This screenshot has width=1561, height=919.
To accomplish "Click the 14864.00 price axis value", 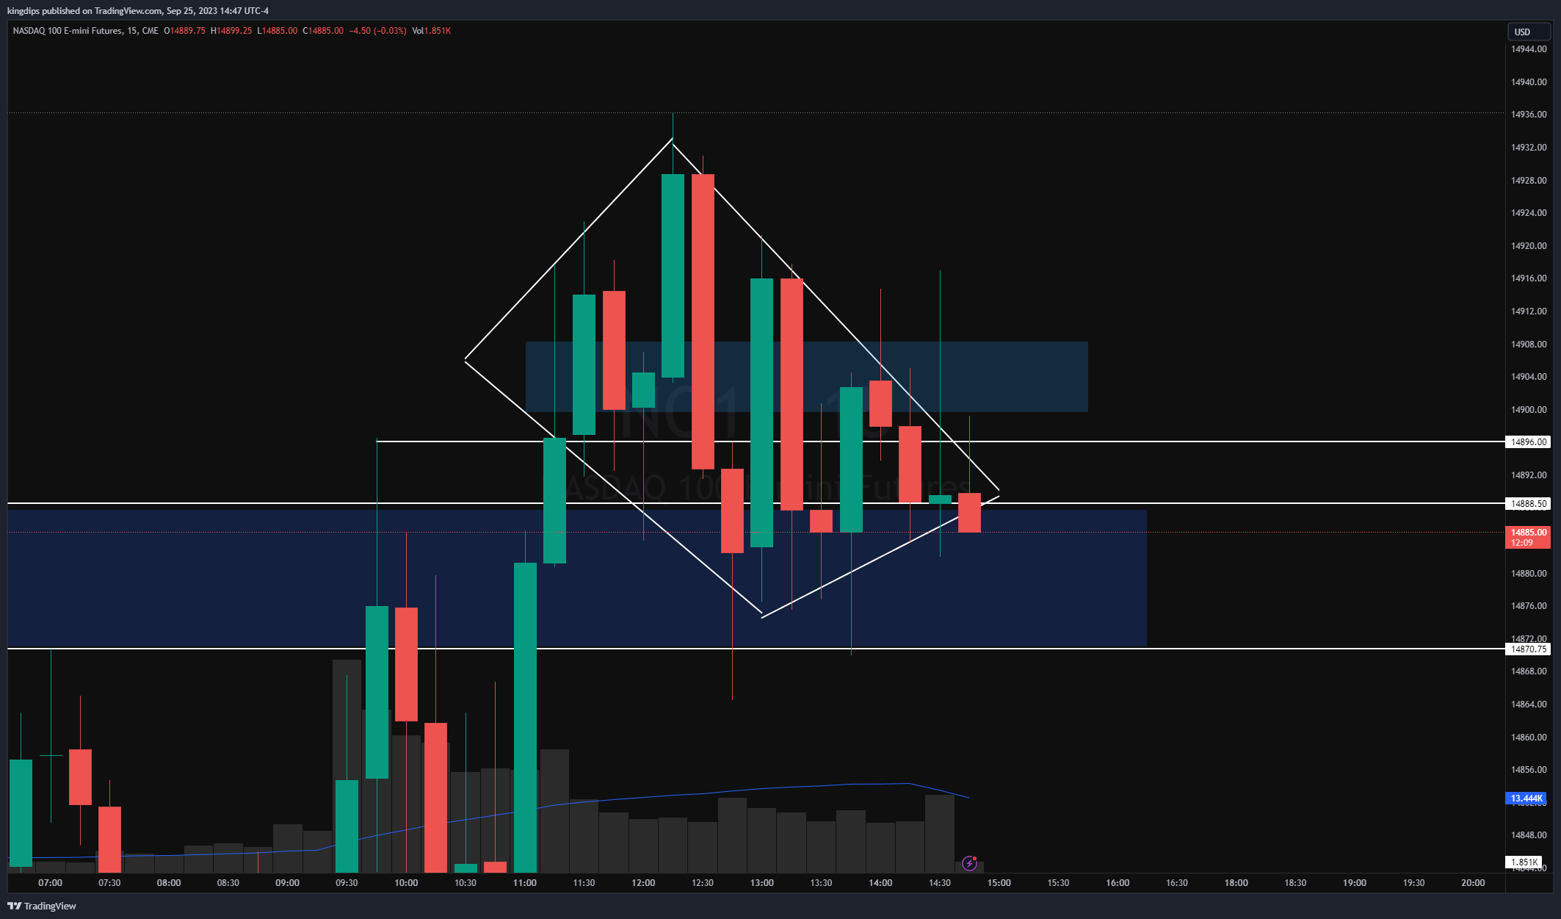I will point(1529,704).
